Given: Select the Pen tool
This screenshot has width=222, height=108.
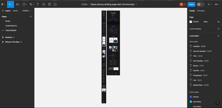Looking at the screenshot, I should tap(31, 4).
